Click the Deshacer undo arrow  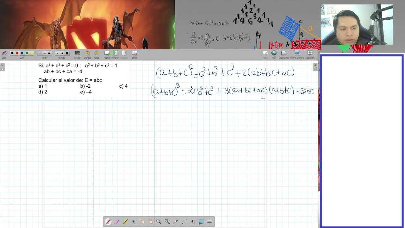(88, 53)
